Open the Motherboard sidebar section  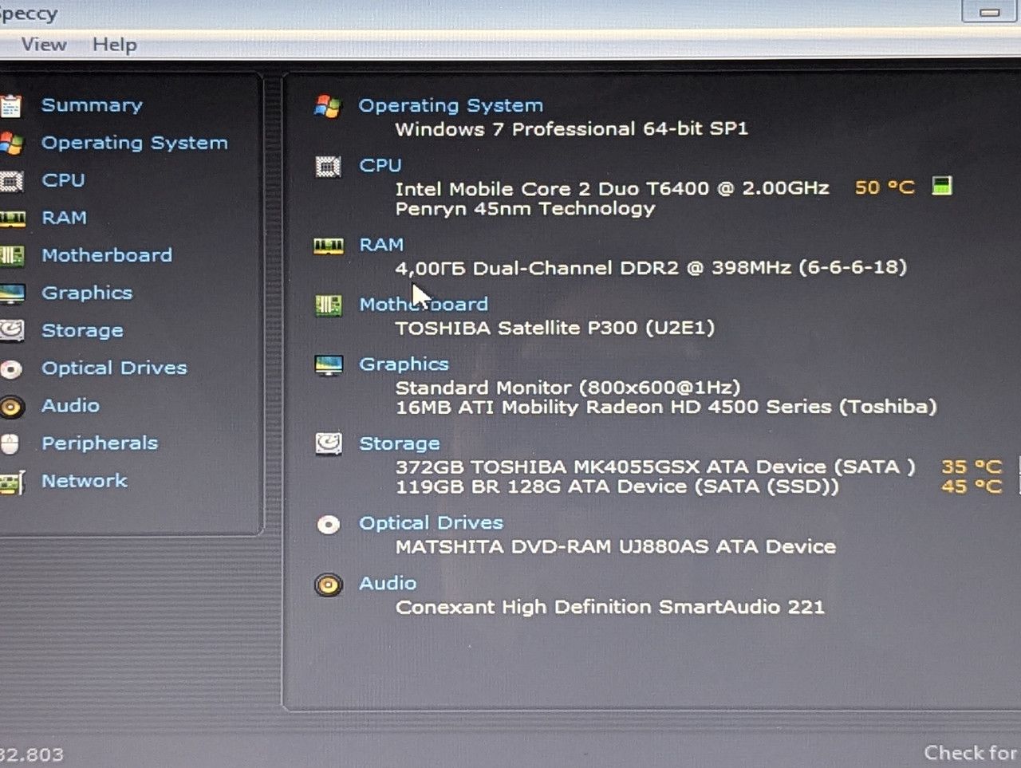point(107,255)
